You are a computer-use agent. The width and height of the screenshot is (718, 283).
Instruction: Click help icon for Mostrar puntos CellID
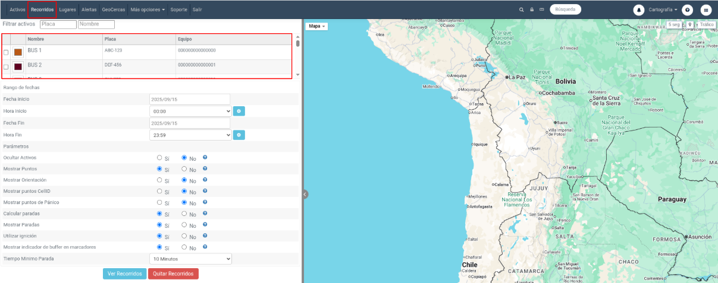[x=205, y=191]
